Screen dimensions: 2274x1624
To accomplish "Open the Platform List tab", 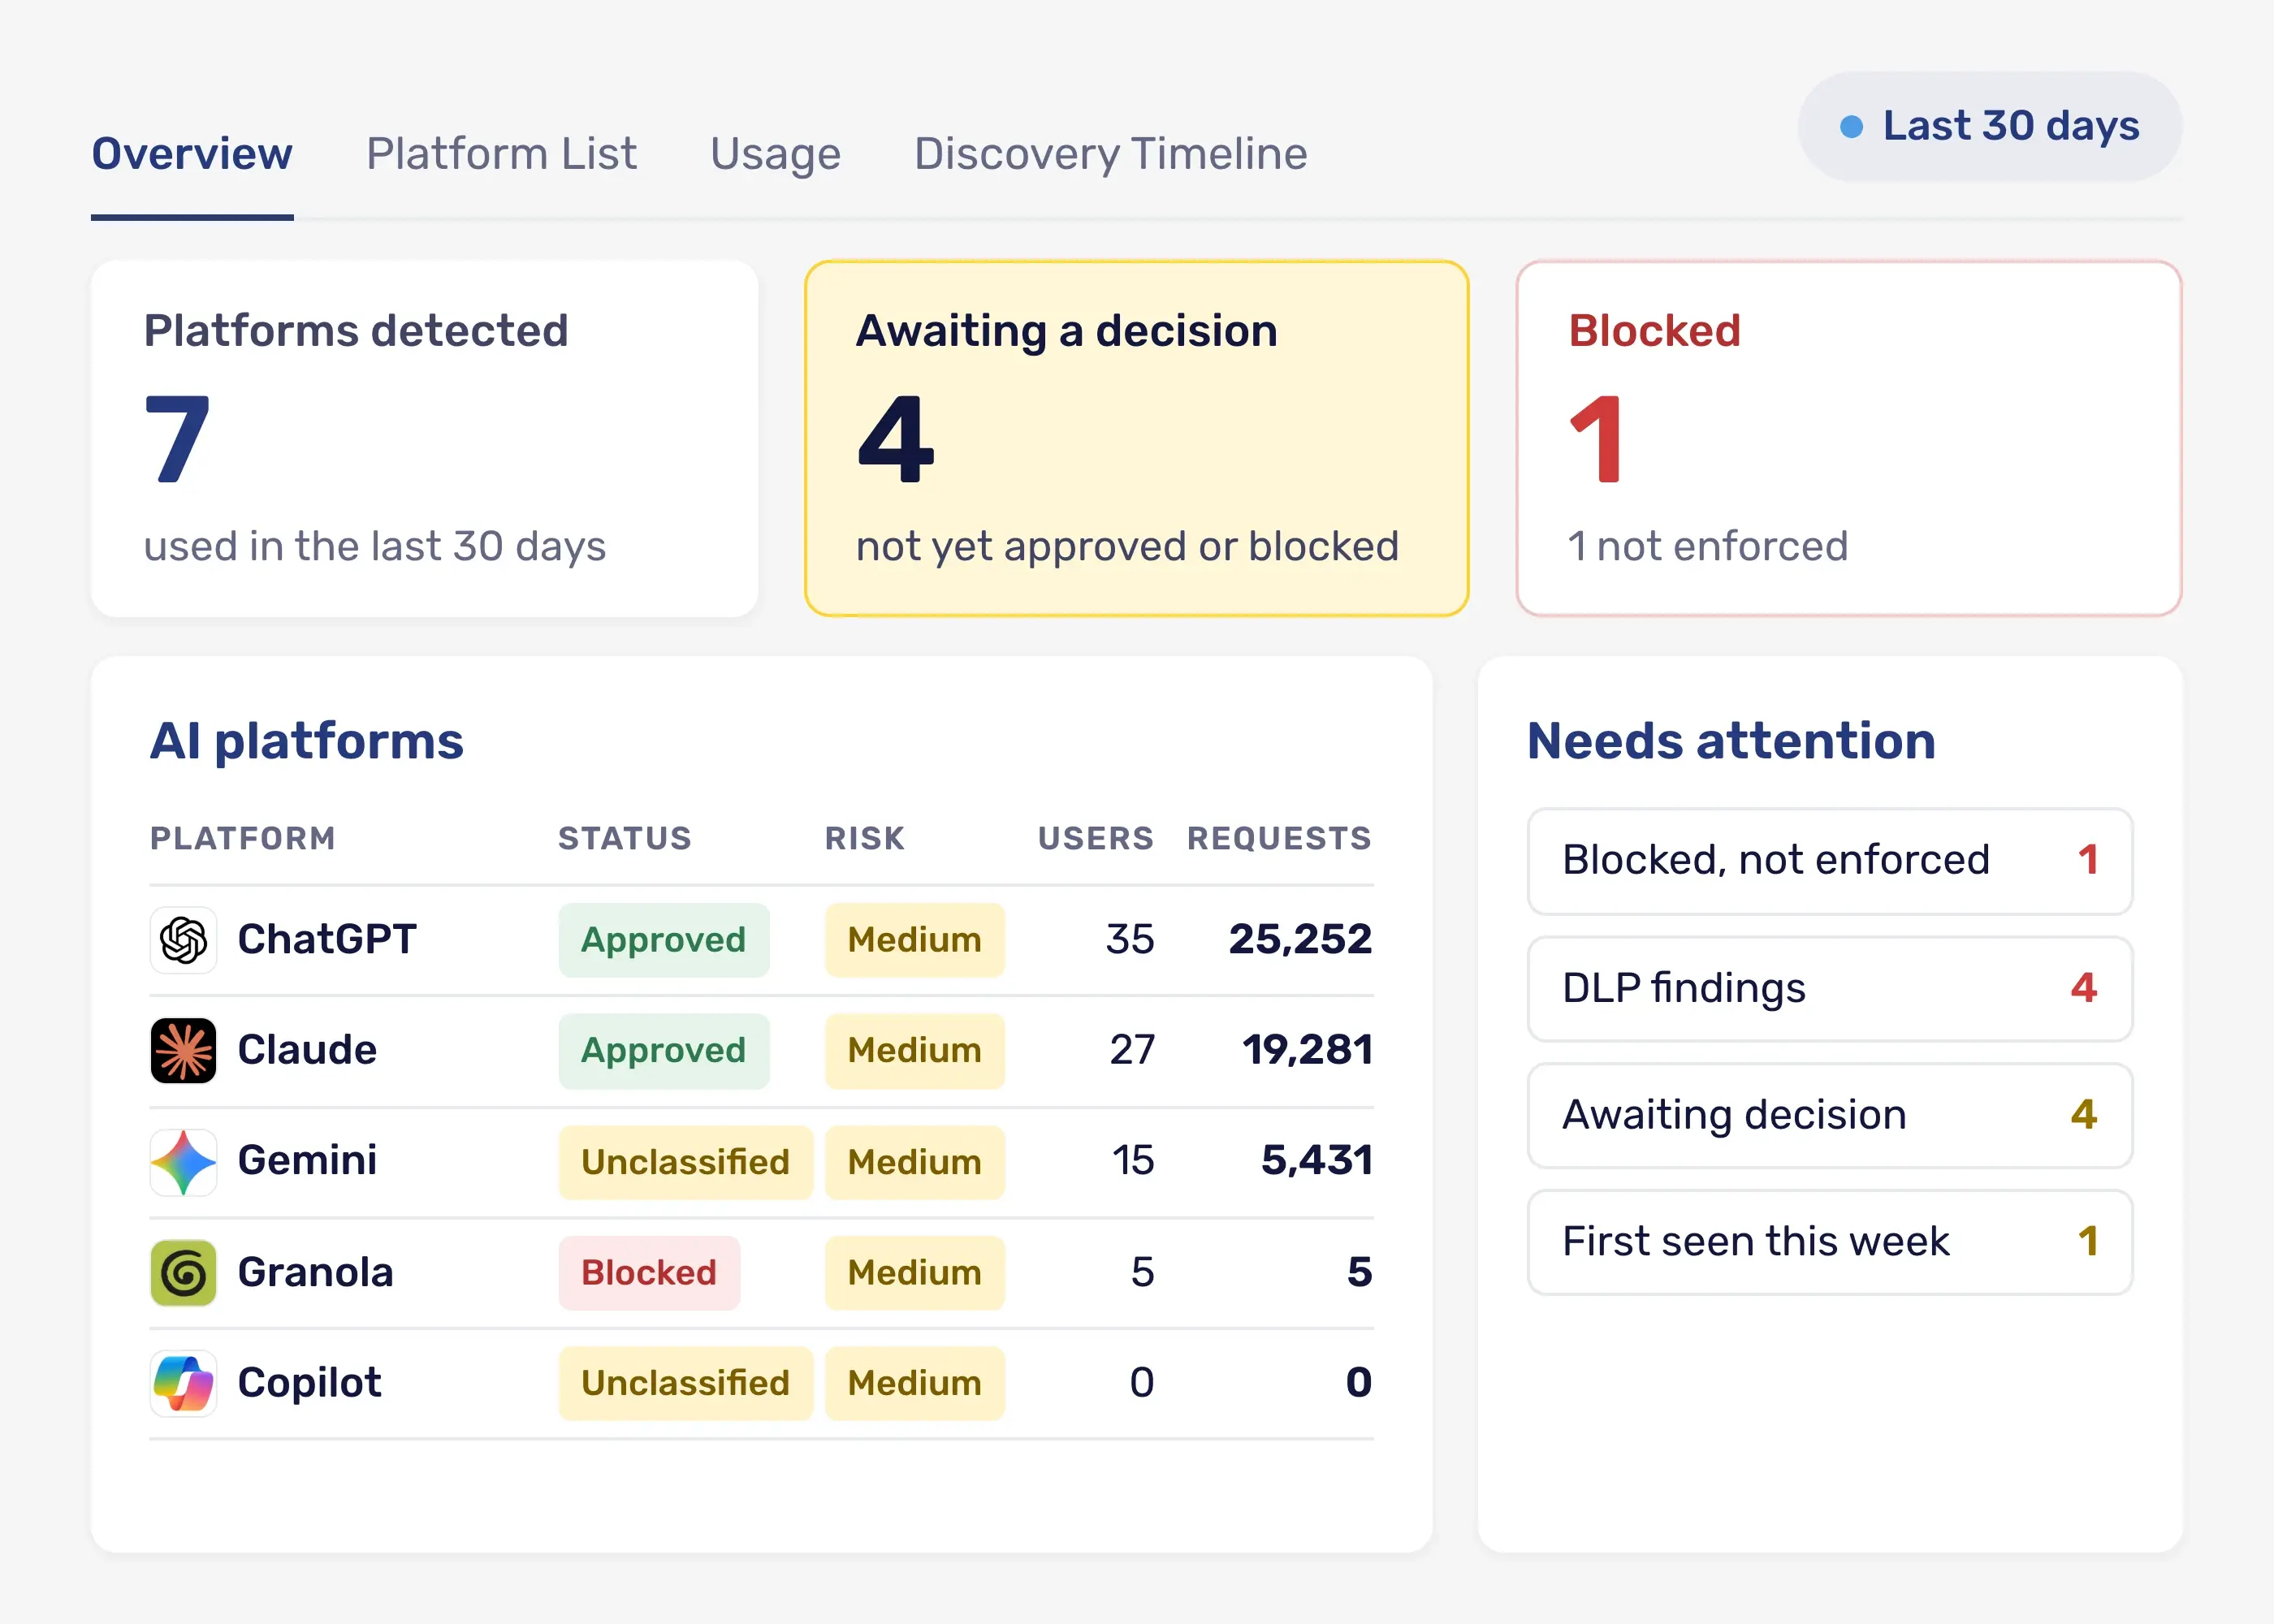I will click(501, 154).
